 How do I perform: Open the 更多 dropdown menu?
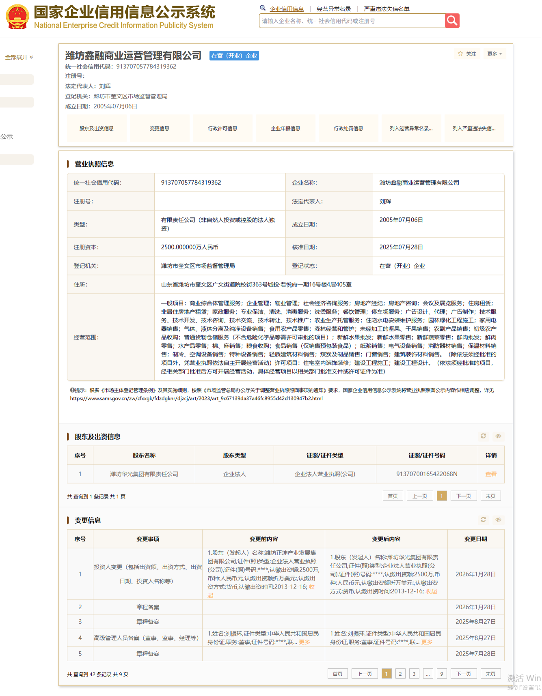(x=494, y=54)
